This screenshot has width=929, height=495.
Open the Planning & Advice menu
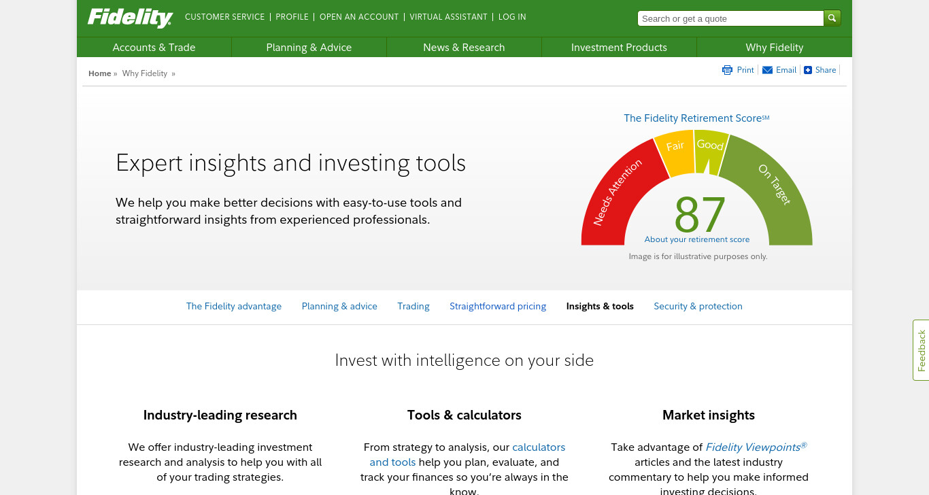pos(309,48)
